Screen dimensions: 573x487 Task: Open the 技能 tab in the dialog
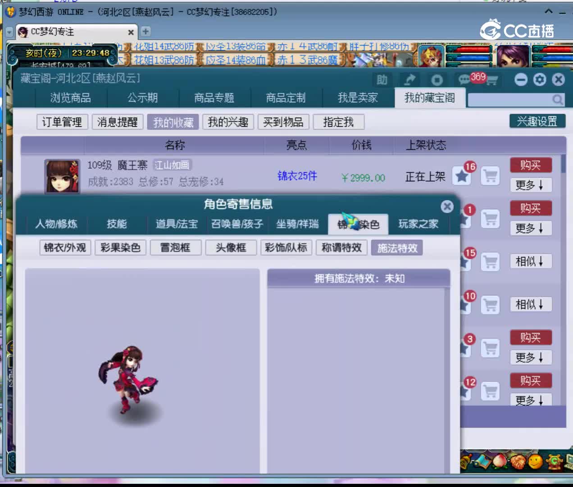[x=117, y=224]
